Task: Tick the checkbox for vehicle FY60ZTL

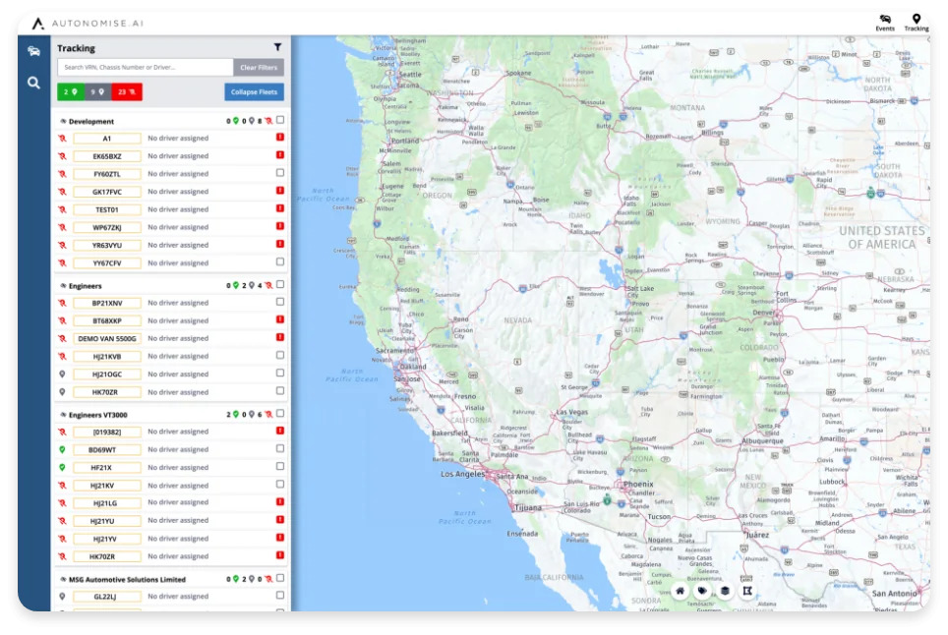Action: coord(280,173)
